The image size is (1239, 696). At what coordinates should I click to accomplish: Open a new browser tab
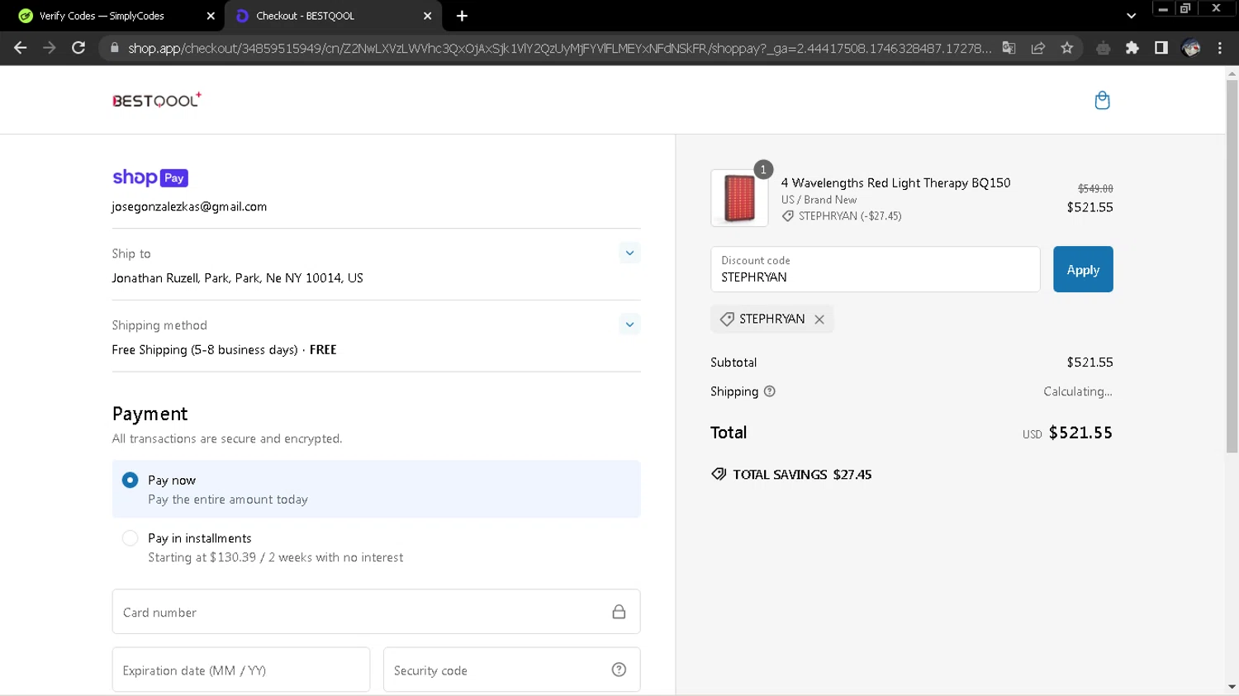[x=462, y=16]
